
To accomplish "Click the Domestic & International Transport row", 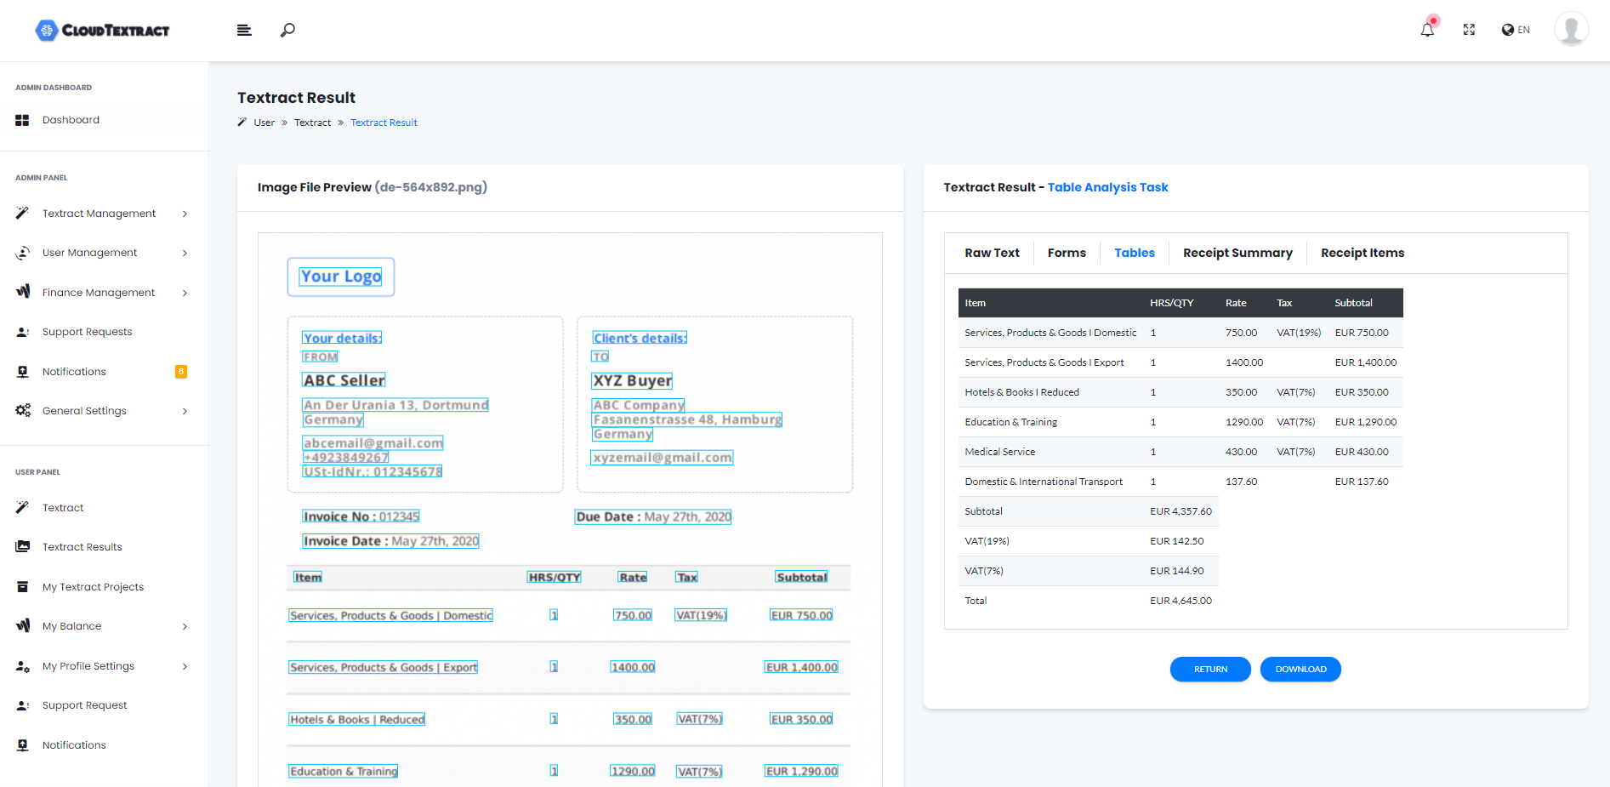I will [1180, 482].
